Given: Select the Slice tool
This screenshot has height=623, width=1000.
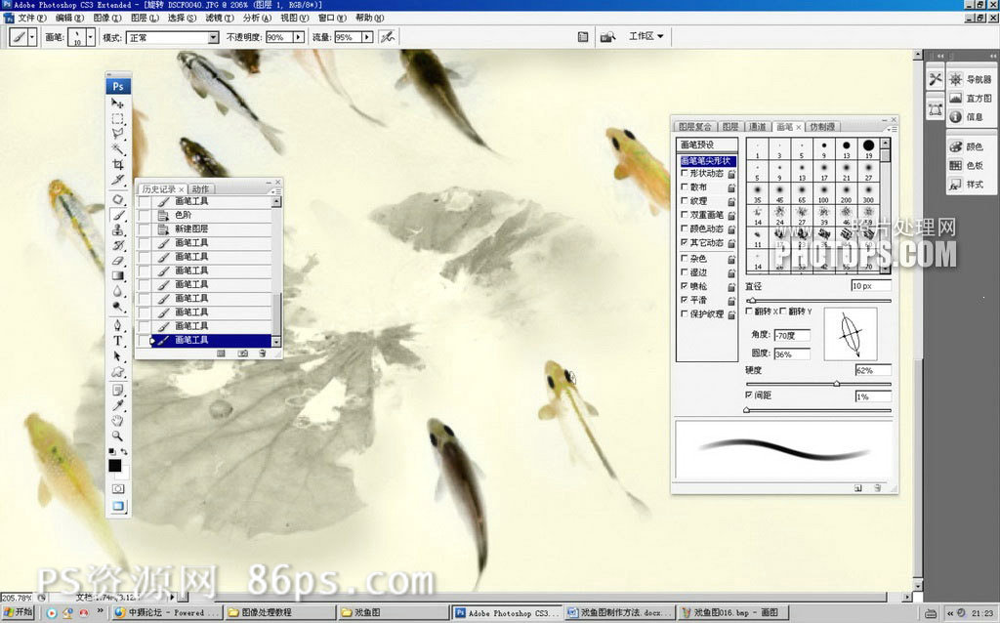Looking at the screenshot, I should coord(118,180).
